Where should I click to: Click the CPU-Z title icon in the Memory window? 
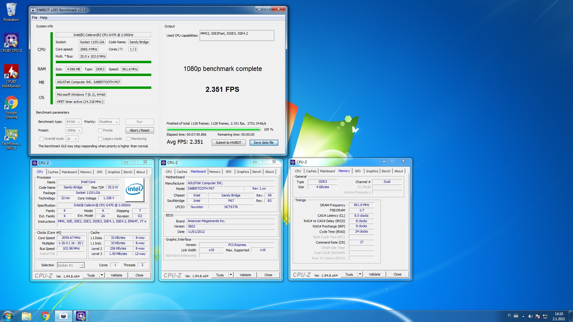click(293, 162)
